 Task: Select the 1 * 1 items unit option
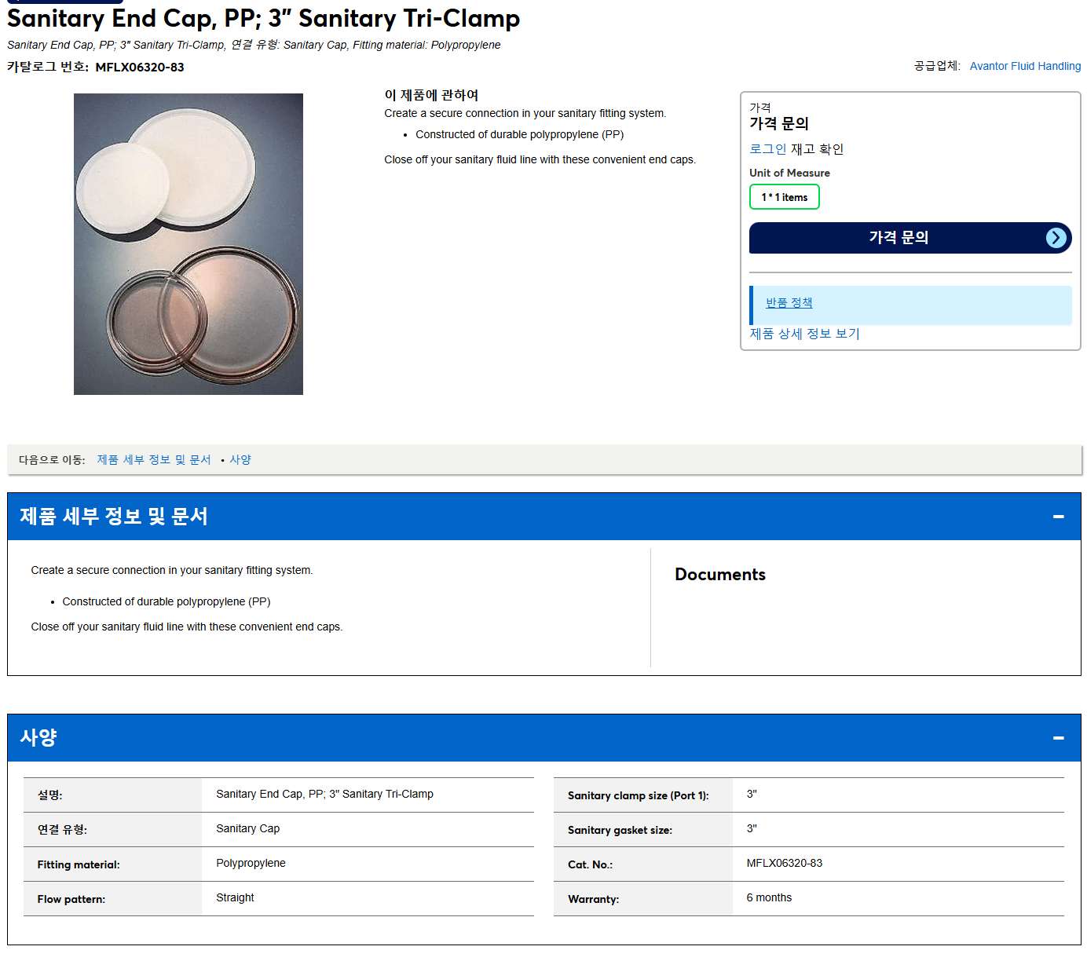[785, 197]
